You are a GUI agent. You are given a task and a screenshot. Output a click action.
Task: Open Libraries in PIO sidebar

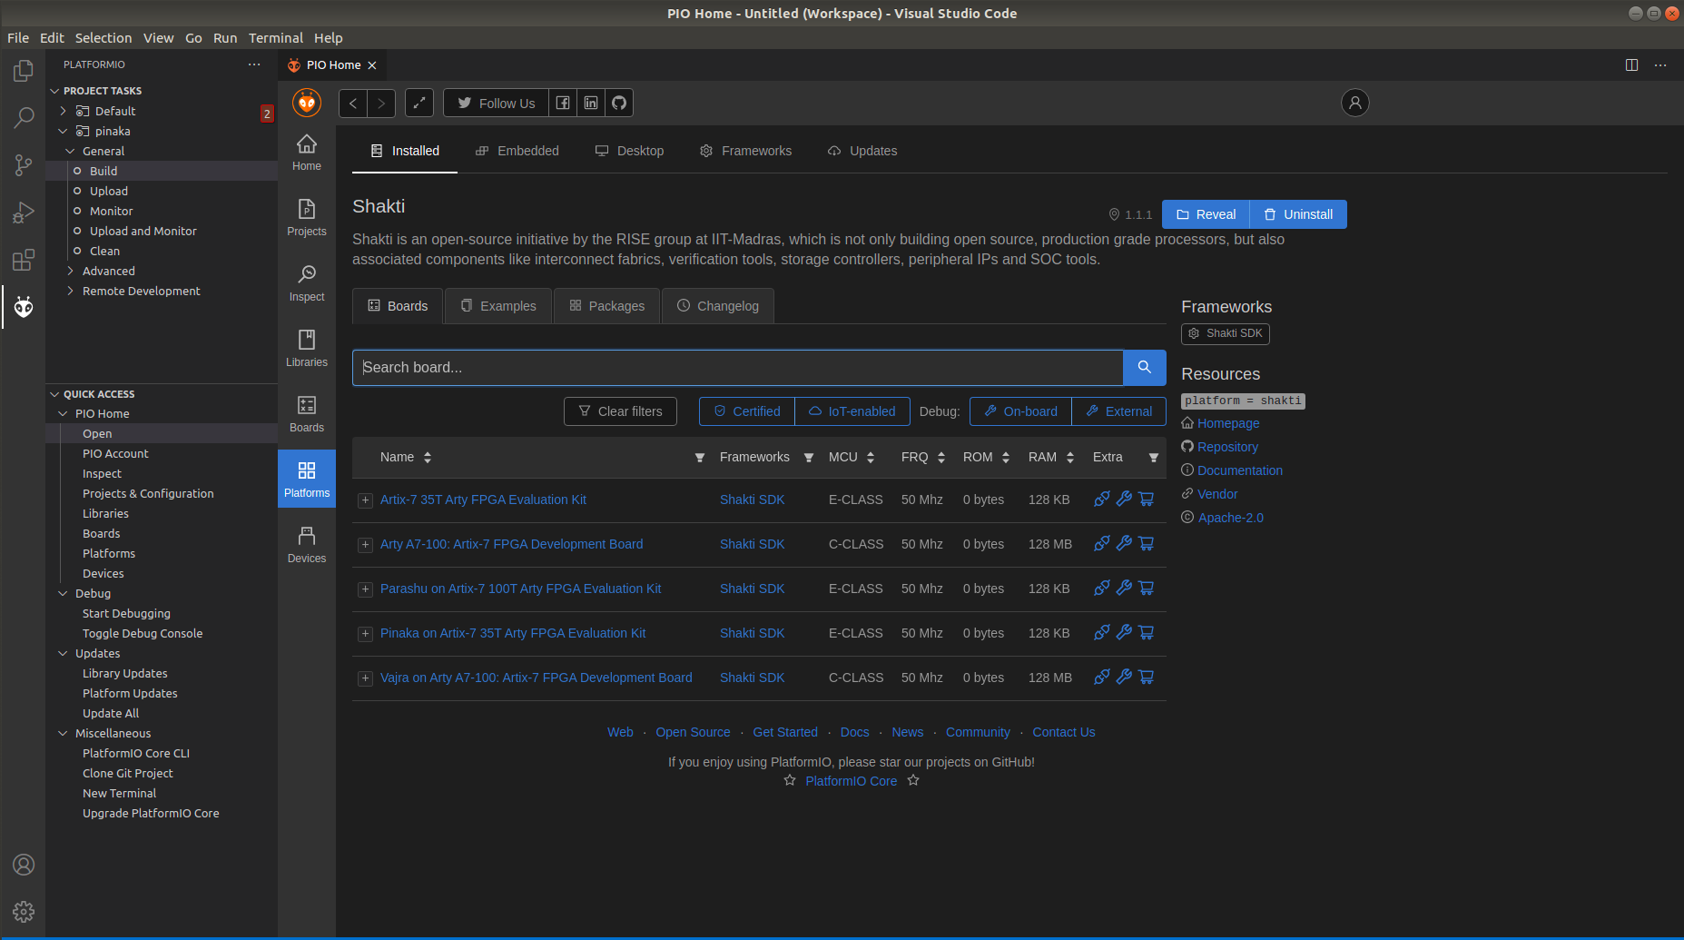(307, 349)
